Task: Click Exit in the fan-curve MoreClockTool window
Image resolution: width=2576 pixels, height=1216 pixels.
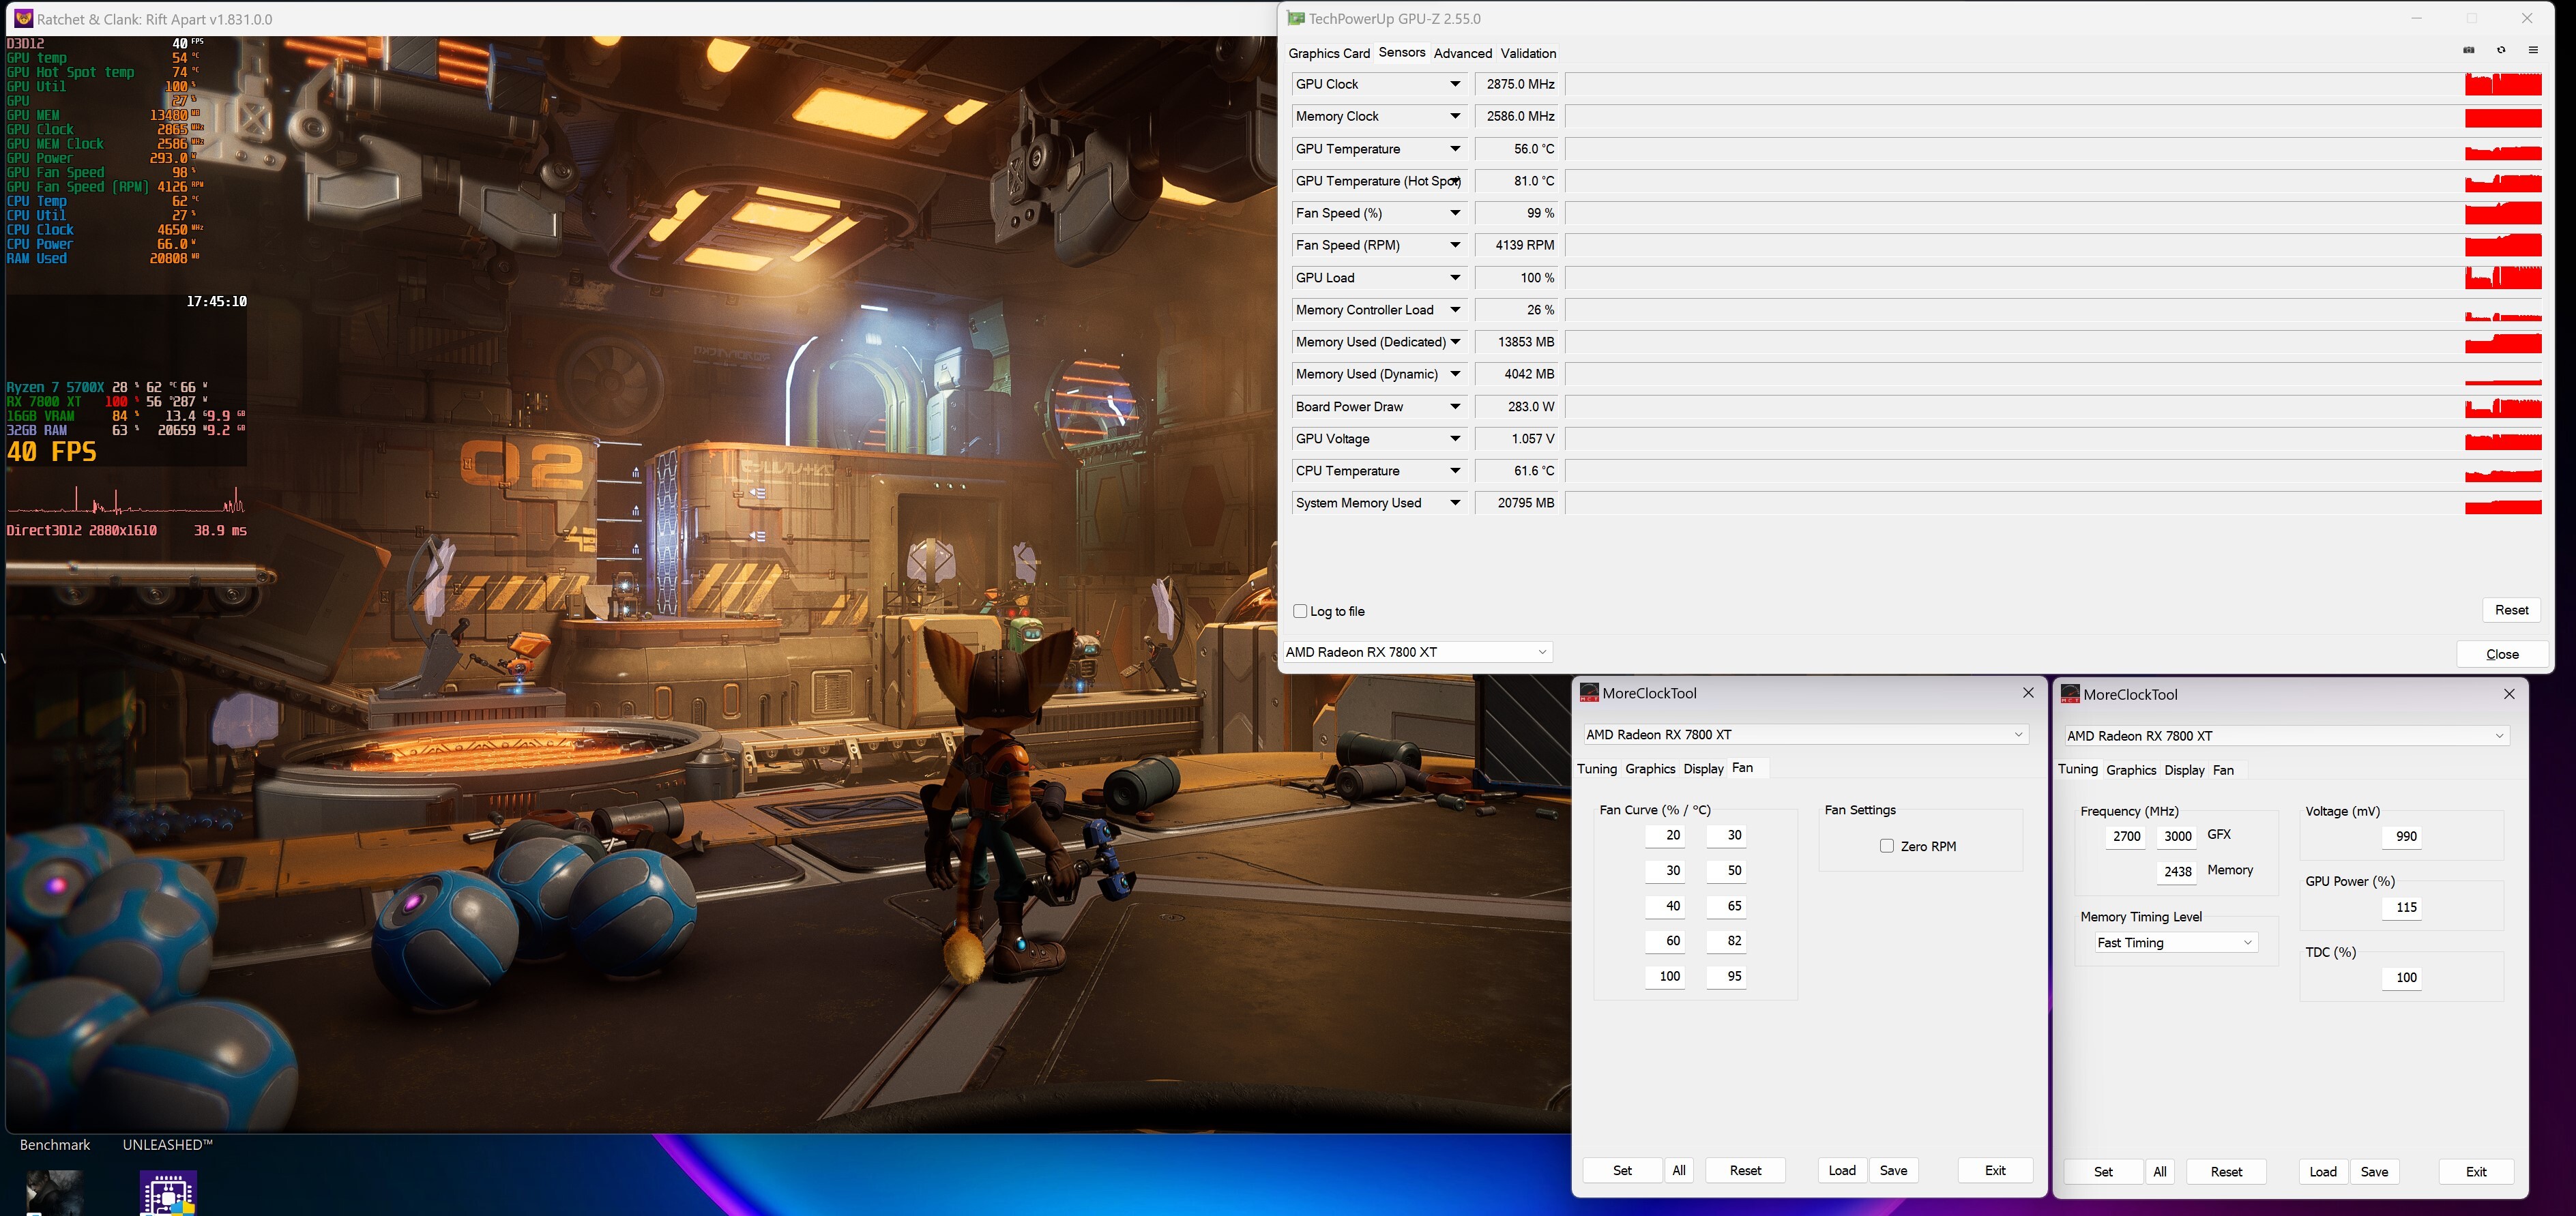Action: click(x=1995, y=1170)
